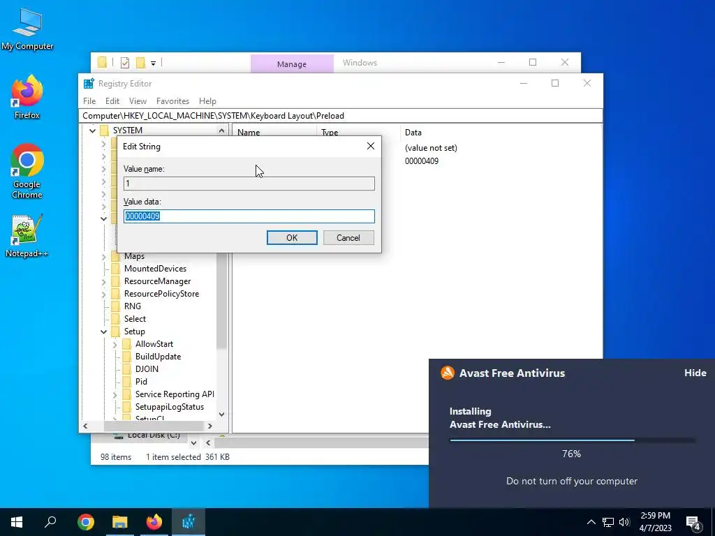
Task: Expand Service Reporting API node
Action: point(115,395)
